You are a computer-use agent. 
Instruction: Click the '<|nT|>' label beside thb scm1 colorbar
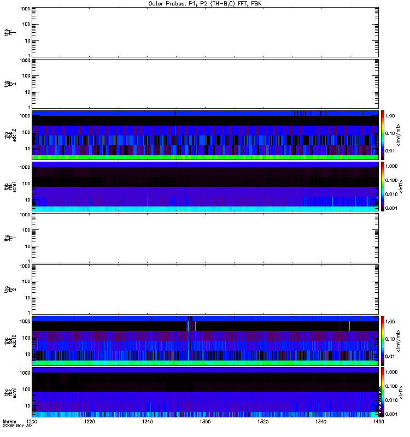click(401, 186)
